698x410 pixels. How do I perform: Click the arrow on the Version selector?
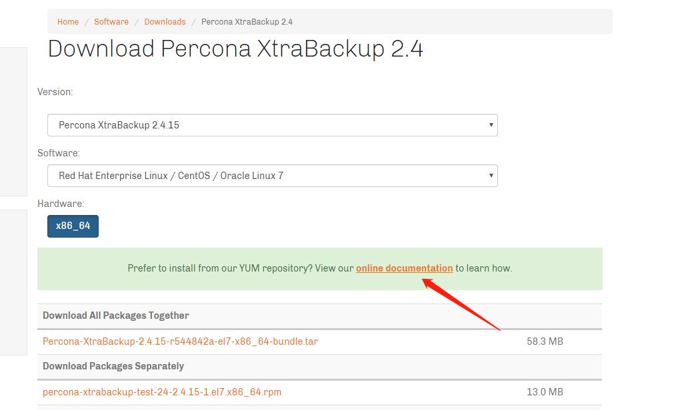point(491,125)
